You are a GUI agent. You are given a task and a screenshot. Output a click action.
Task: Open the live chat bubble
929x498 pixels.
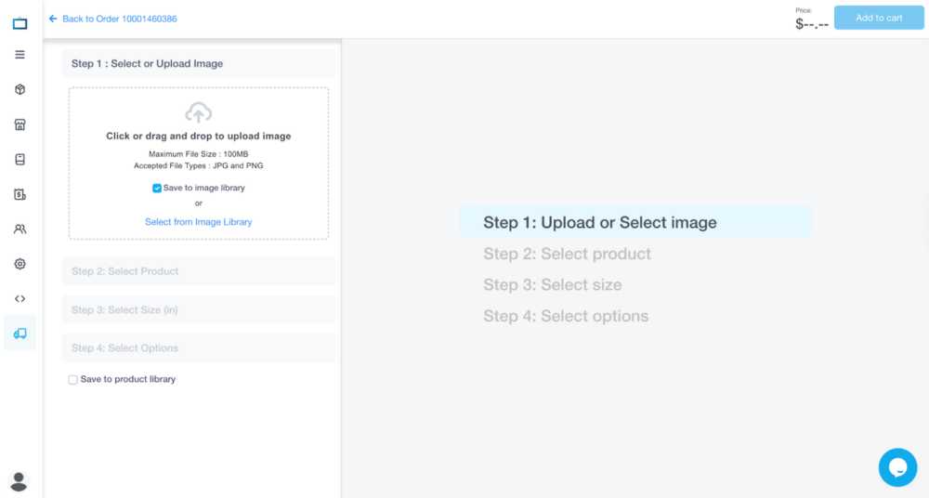pos(897,467)
